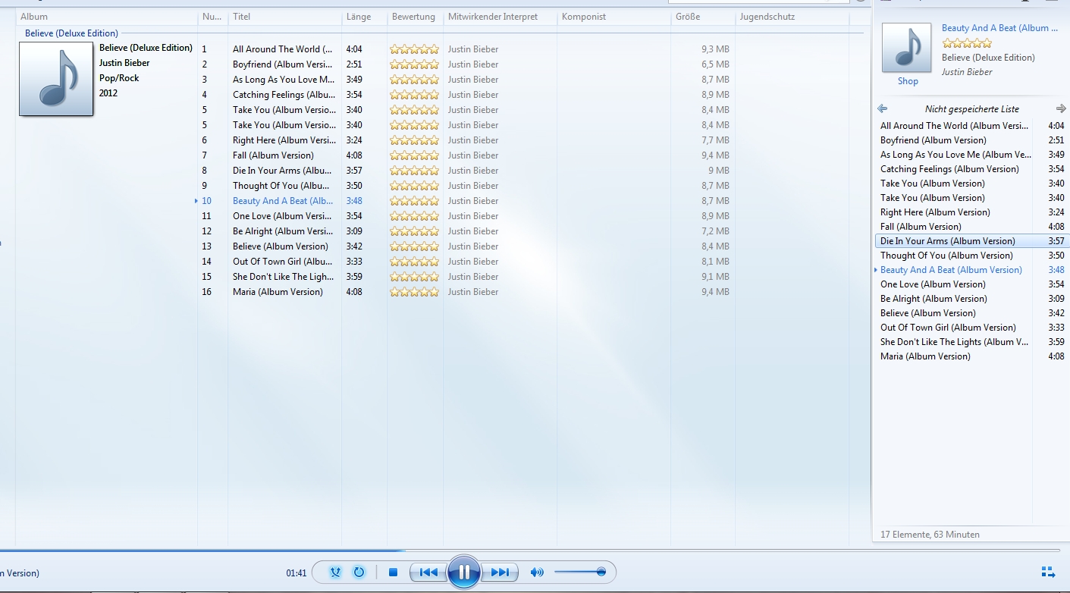Sort tracks by the Länge column header
Image resolution: width=1070 pixels, height=593 pixels.
358,17
